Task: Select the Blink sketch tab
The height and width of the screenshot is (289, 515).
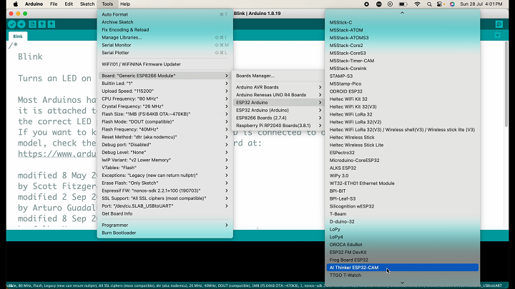Action: pyautogui.click(x=18, y=36)
